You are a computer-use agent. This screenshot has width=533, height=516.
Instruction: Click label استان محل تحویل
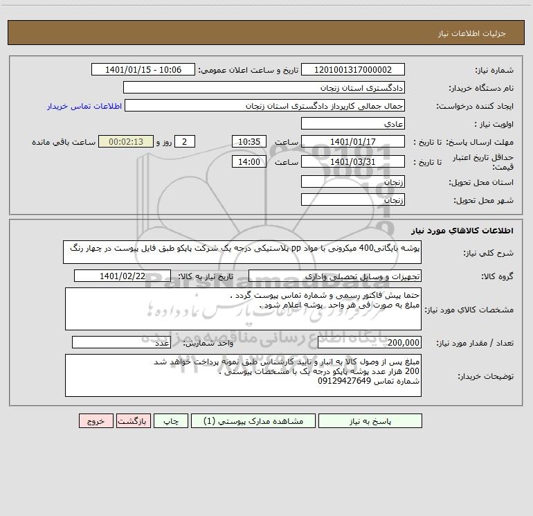pyautogui.click(x=481, y=183)
